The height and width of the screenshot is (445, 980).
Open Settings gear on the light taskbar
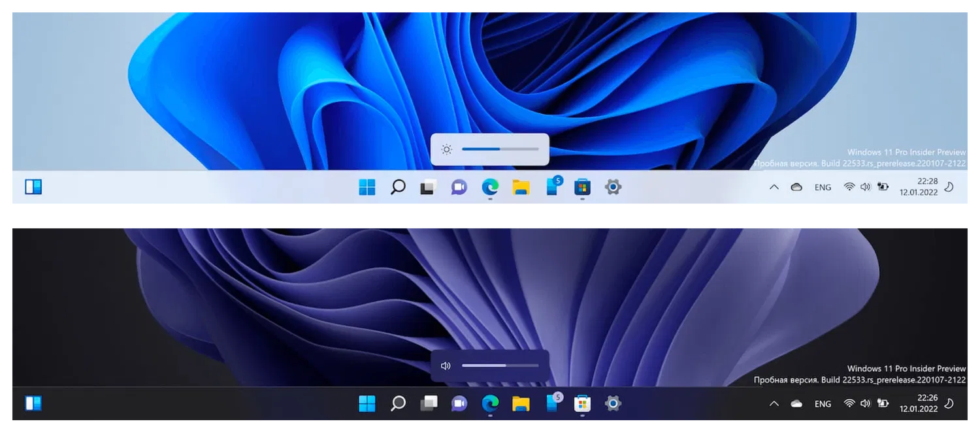coord(613,187)
